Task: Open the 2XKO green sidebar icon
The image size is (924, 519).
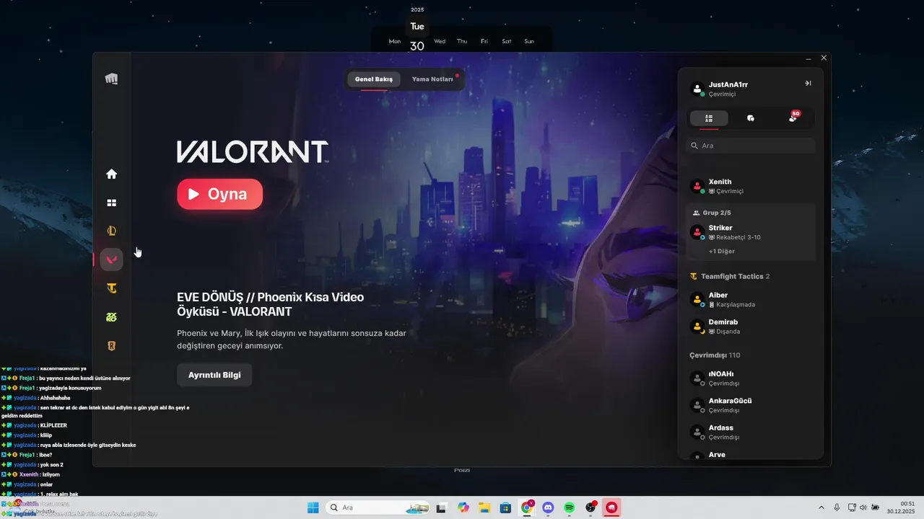Action: 111,317
